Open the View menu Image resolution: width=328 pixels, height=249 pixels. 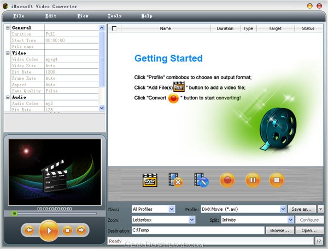[83, 16]
